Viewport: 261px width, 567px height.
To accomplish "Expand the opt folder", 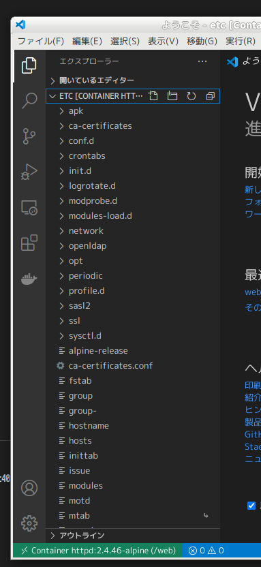I will (x=133, y=261).
